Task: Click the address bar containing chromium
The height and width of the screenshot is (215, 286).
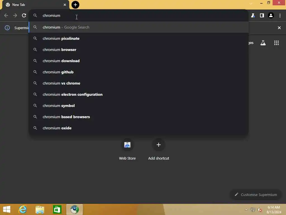Action: [x=139, y=16]
